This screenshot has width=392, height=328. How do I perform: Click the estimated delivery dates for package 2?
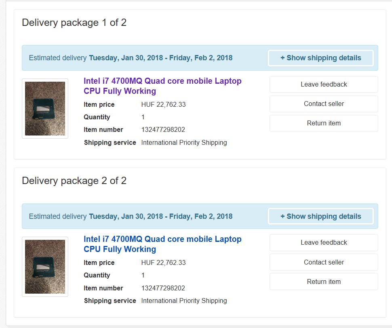pyautogui.click(x=160, y=216)
